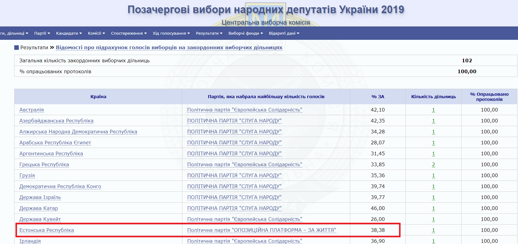The height and width of the screenshot is (244, 518).
Task: Click the % ЗА column header
Action: point(378,97)
